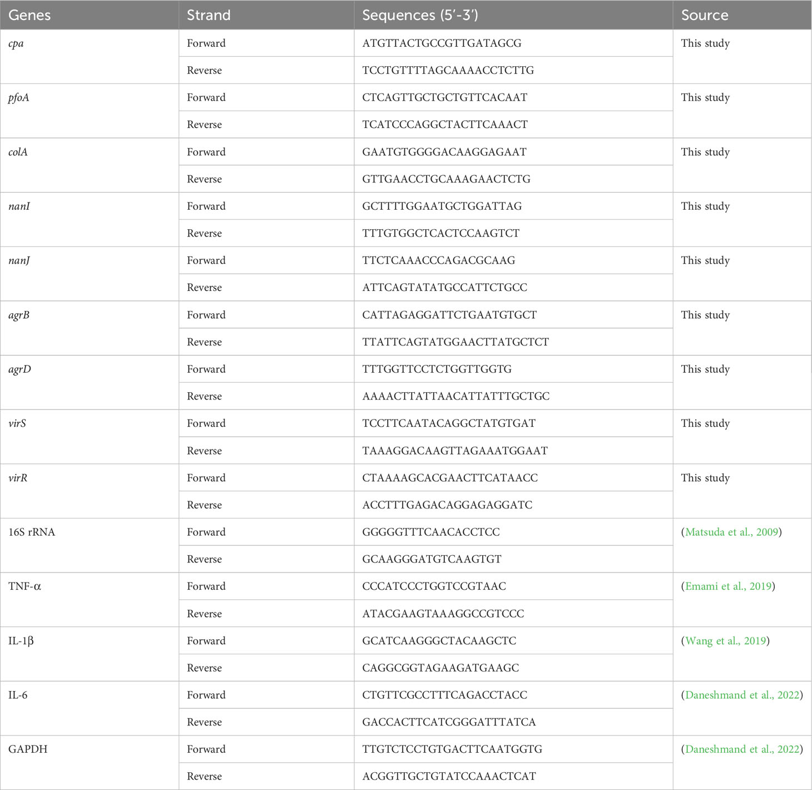Click sequence CTGTTCGCCTTTCAGACCTACC

[445, 695]
